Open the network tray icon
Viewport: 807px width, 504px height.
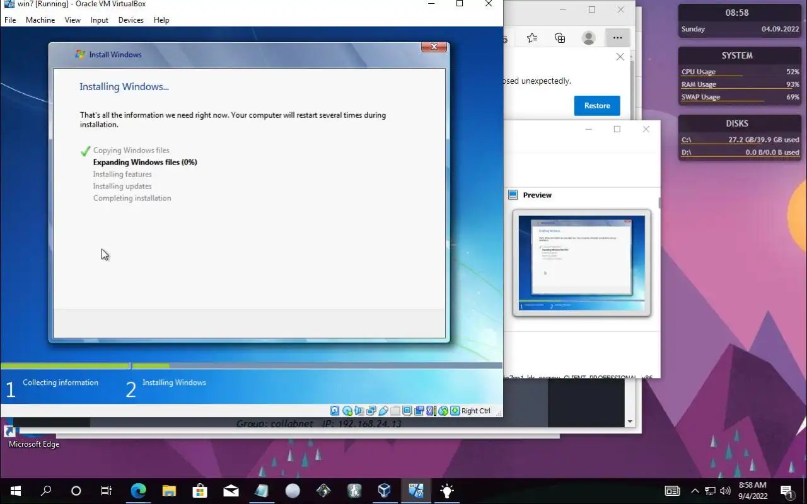(710, 491)
